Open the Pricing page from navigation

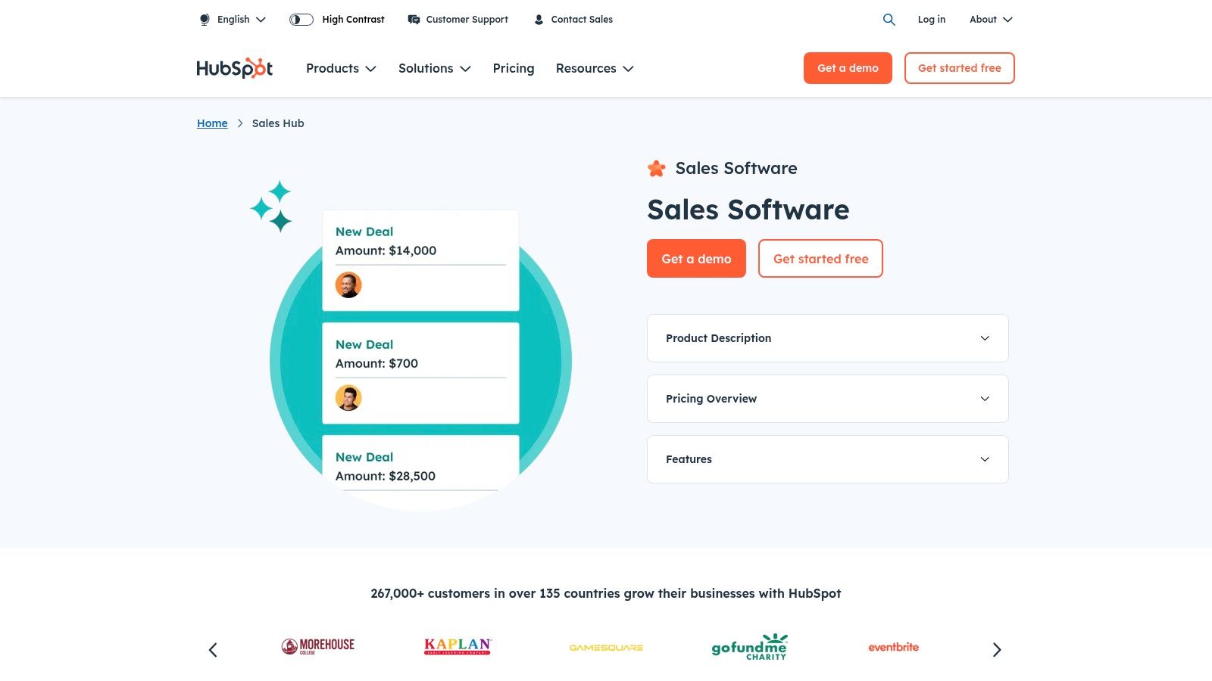[513, 68]
